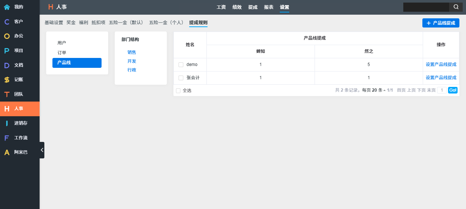Open 办公 module via O icon
The width and height of the screenshot is (466, 209).
click(7, 36)
